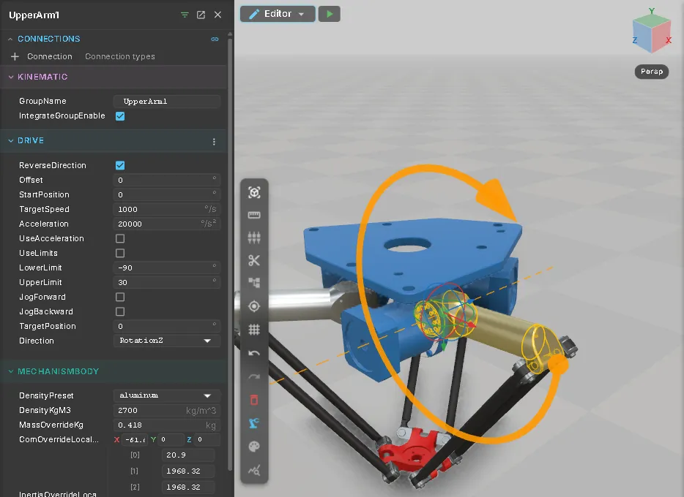The image size is (684, 497).
Task: Collapse the Connections section
Action: click(x=10, y=39)
